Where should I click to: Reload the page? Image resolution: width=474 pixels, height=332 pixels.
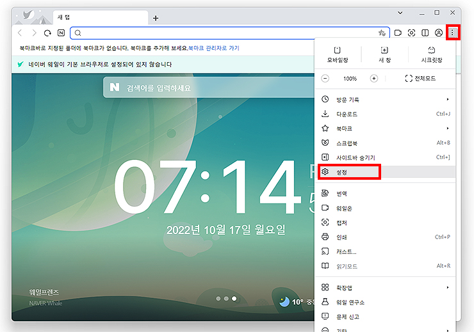point(47,33)
